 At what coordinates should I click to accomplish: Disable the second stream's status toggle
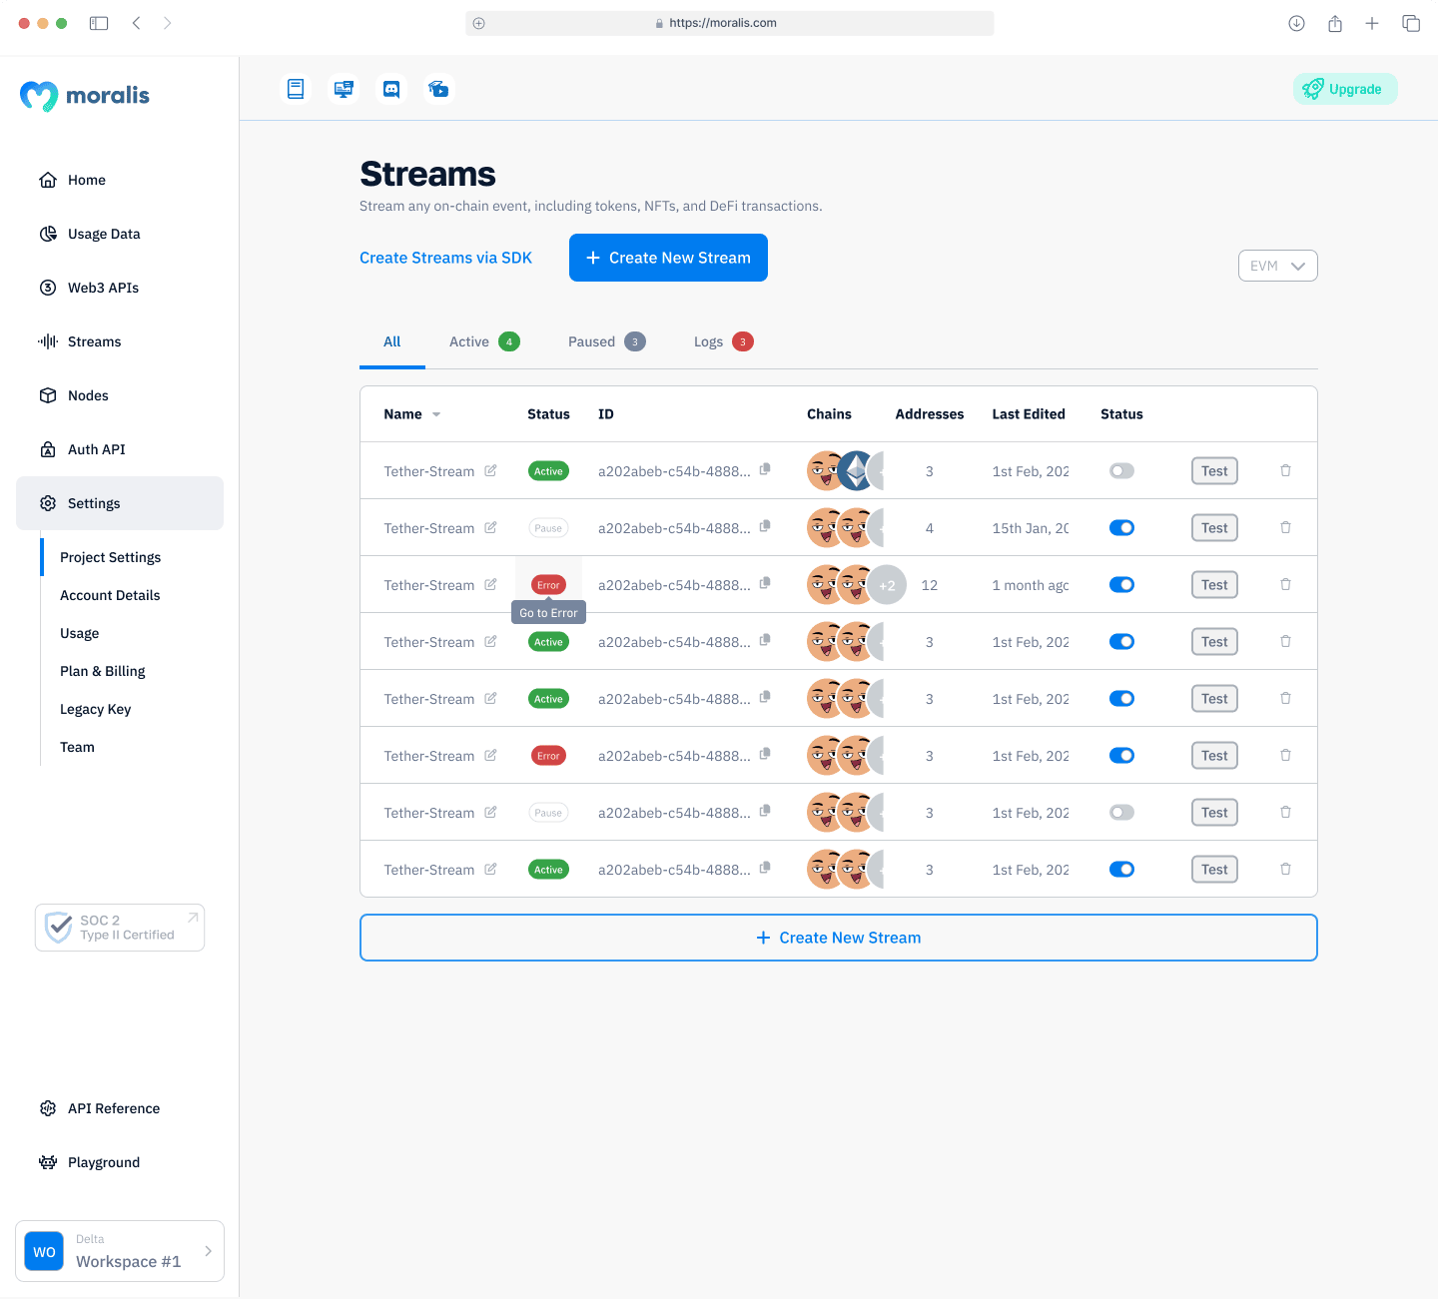1121,527
